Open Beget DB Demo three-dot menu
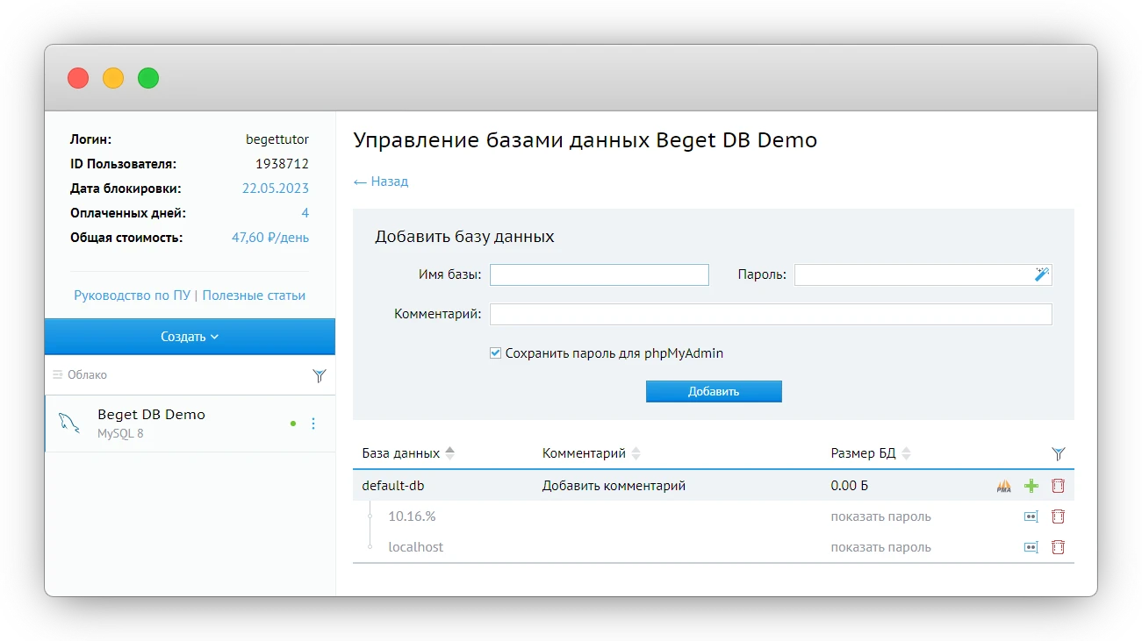This screenshot has width=1142, height=641. pyautogui.click(x=313, y=424)
